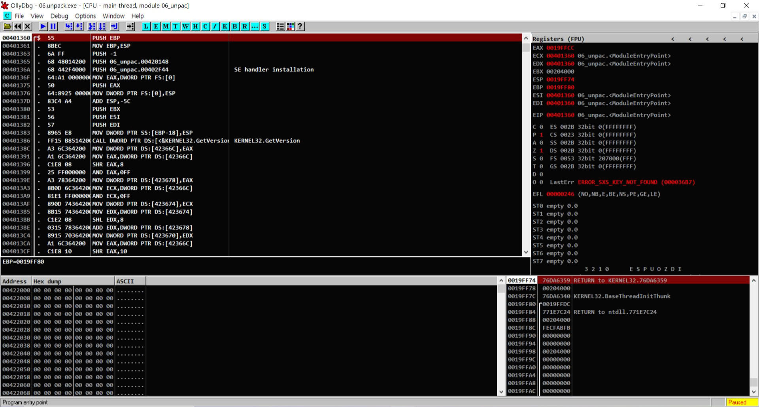
Task: Show Run trace with ellipsis button
Action: click(255, 26)
